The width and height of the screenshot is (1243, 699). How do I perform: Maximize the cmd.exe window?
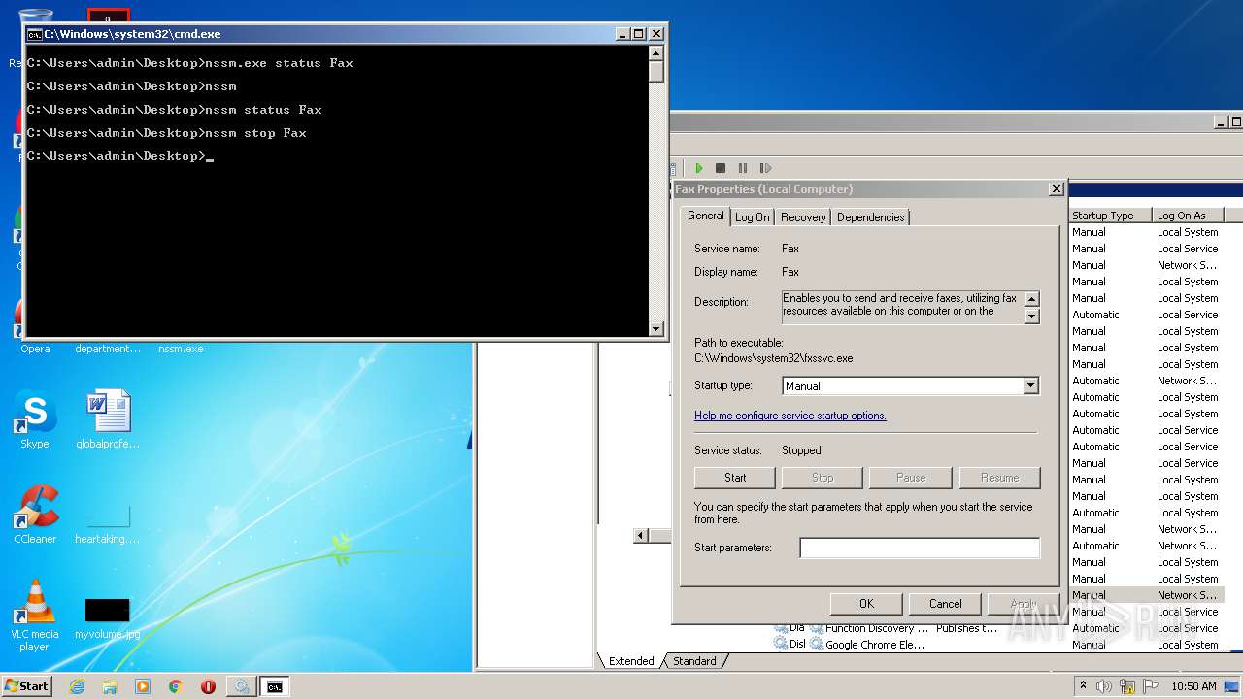tap(639, 34)
